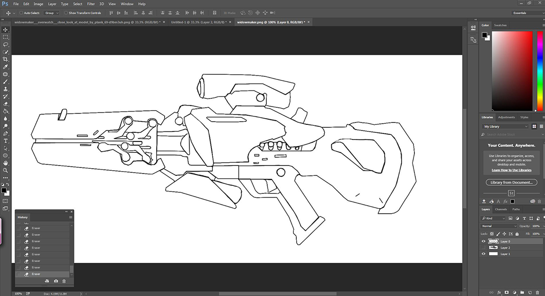Open the Essentials workspace dropdown
The height and width of the screenshot is (296, 545).
coord(527,13)
